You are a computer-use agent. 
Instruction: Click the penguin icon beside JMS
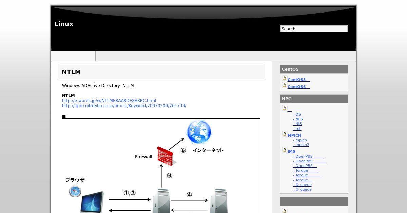pyautogui.click(x=285, y=150)
